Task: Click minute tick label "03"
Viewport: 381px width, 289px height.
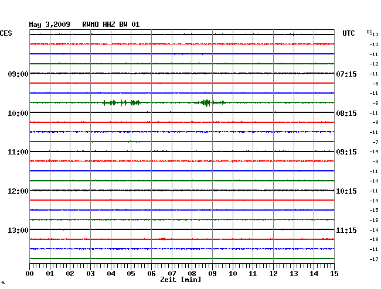Action: (91, 274)
